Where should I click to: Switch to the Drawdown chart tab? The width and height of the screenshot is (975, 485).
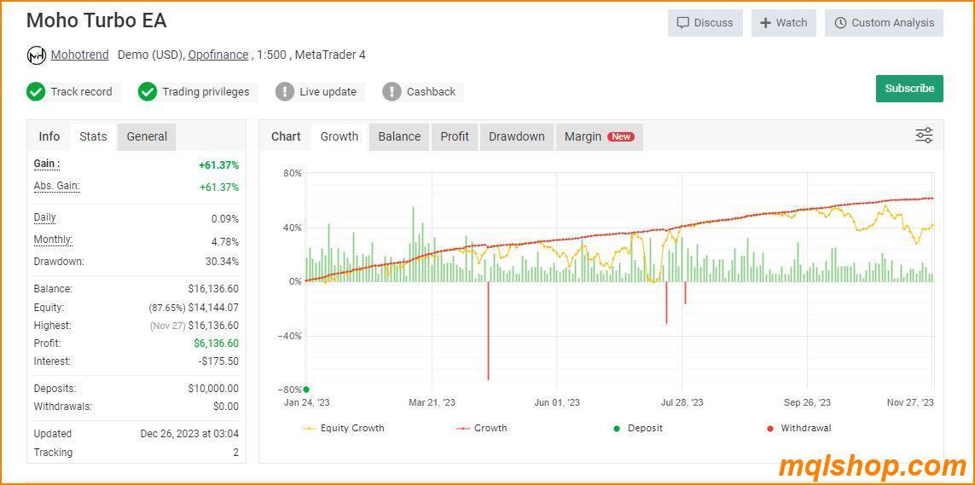(516, 136)
